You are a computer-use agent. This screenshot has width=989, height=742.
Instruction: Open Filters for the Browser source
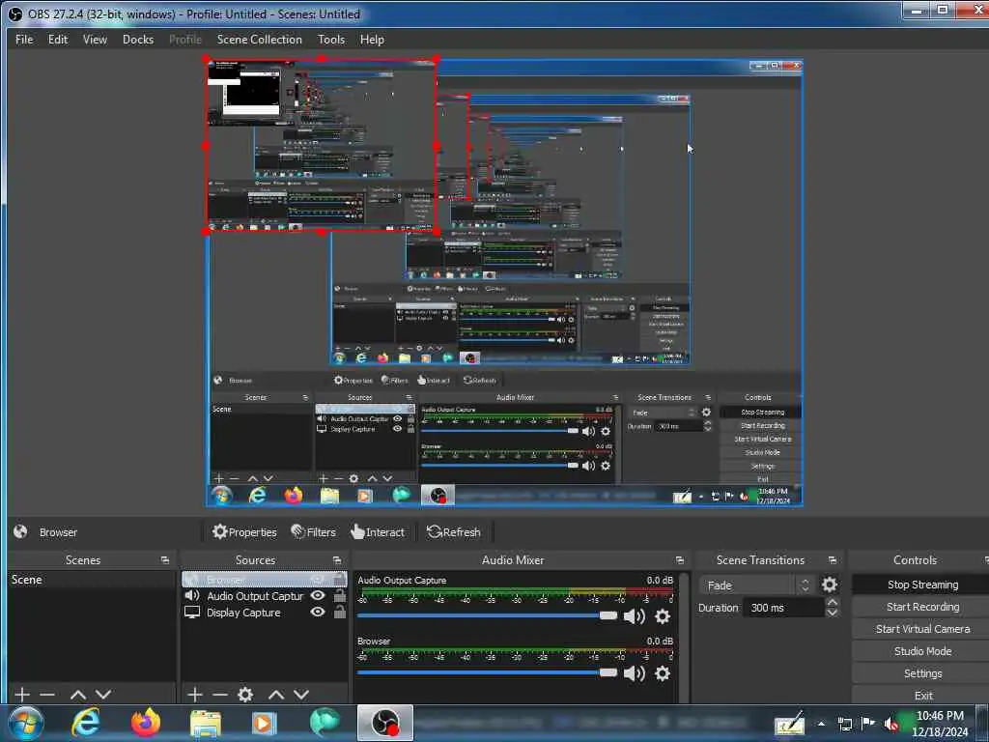click(x=314, y=532)
